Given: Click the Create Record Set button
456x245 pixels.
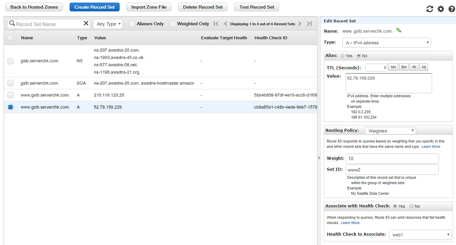Looking at the screenshot, I should (x=95, y=7).
